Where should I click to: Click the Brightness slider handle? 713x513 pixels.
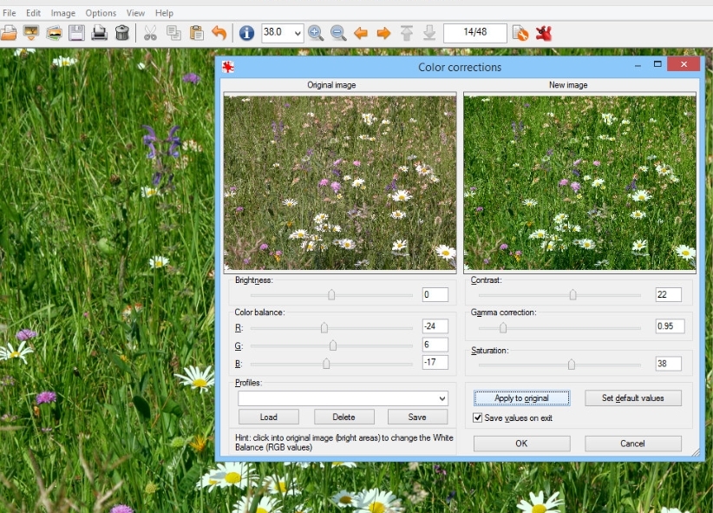[x=331, y=294]
